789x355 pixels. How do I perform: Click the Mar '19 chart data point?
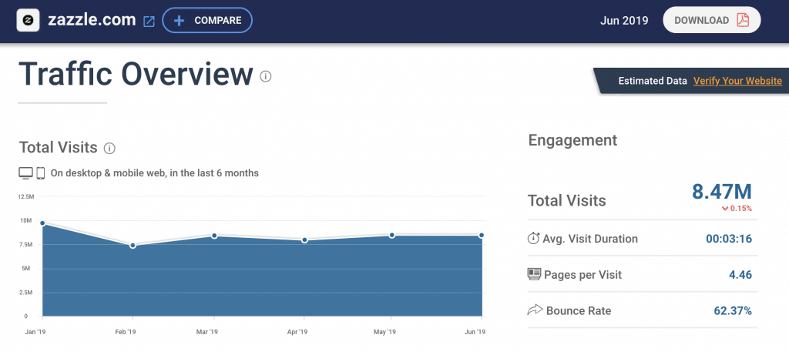tap(214, 236)
